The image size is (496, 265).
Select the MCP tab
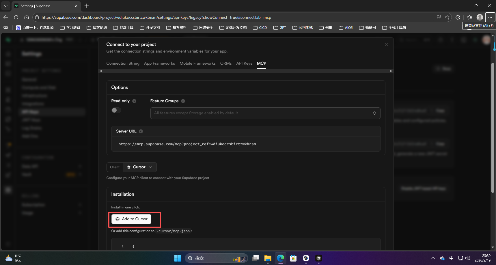click(x=262, y=63)
